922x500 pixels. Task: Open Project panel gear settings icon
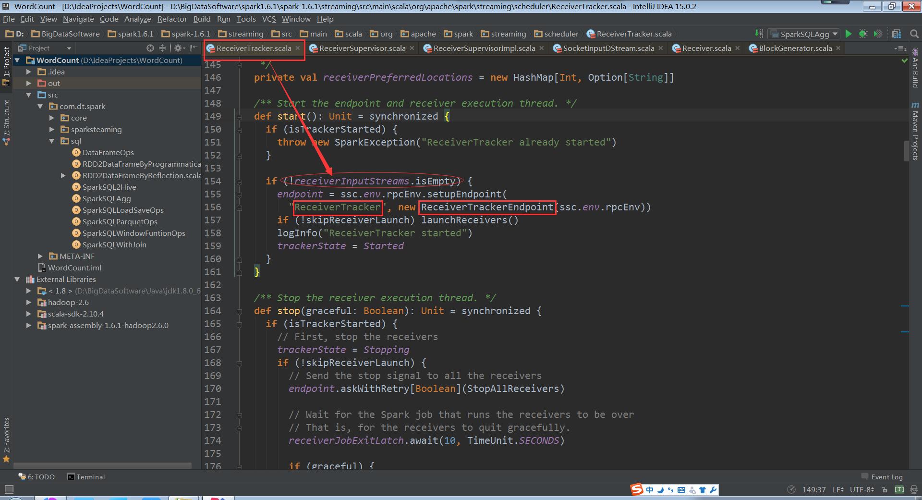tap(179, 48)
